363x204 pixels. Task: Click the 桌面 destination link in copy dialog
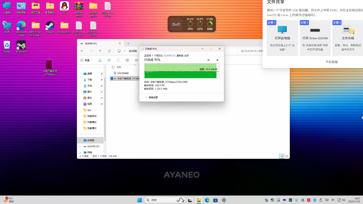[186, 56]
